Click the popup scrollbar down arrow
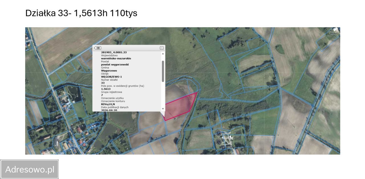The width and height of the screenshot is (365, 179). tap(163, 109)
